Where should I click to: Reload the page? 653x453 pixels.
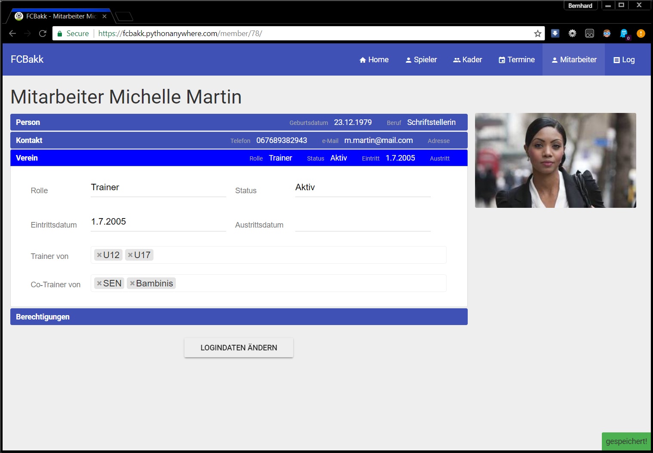(43, 33)
